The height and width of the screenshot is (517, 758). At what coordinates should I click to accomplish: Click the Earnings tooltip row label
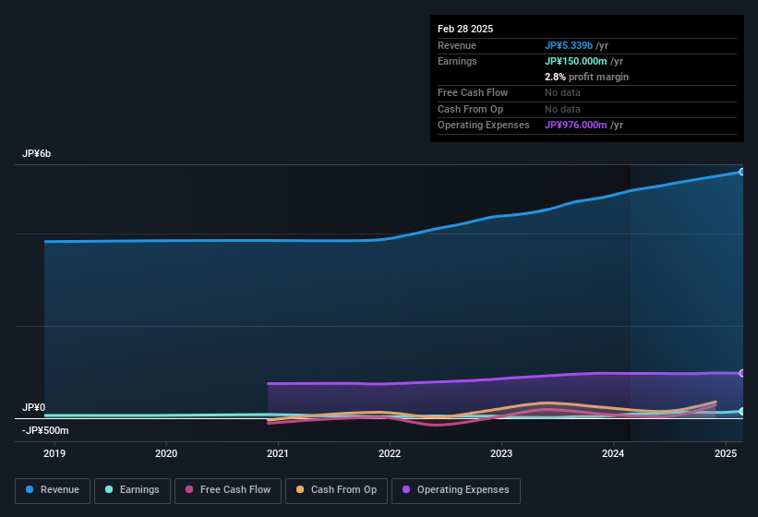(x=457, y=61)
